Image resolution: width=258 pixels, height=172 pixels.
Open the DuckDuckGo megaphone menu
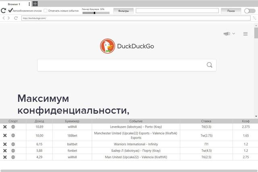pyautogui.click(x=227, y=34)
